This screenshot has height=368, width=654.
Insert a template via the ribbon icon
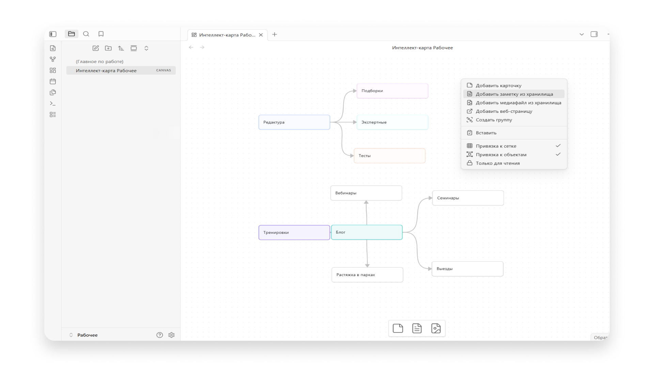[53, 92]
